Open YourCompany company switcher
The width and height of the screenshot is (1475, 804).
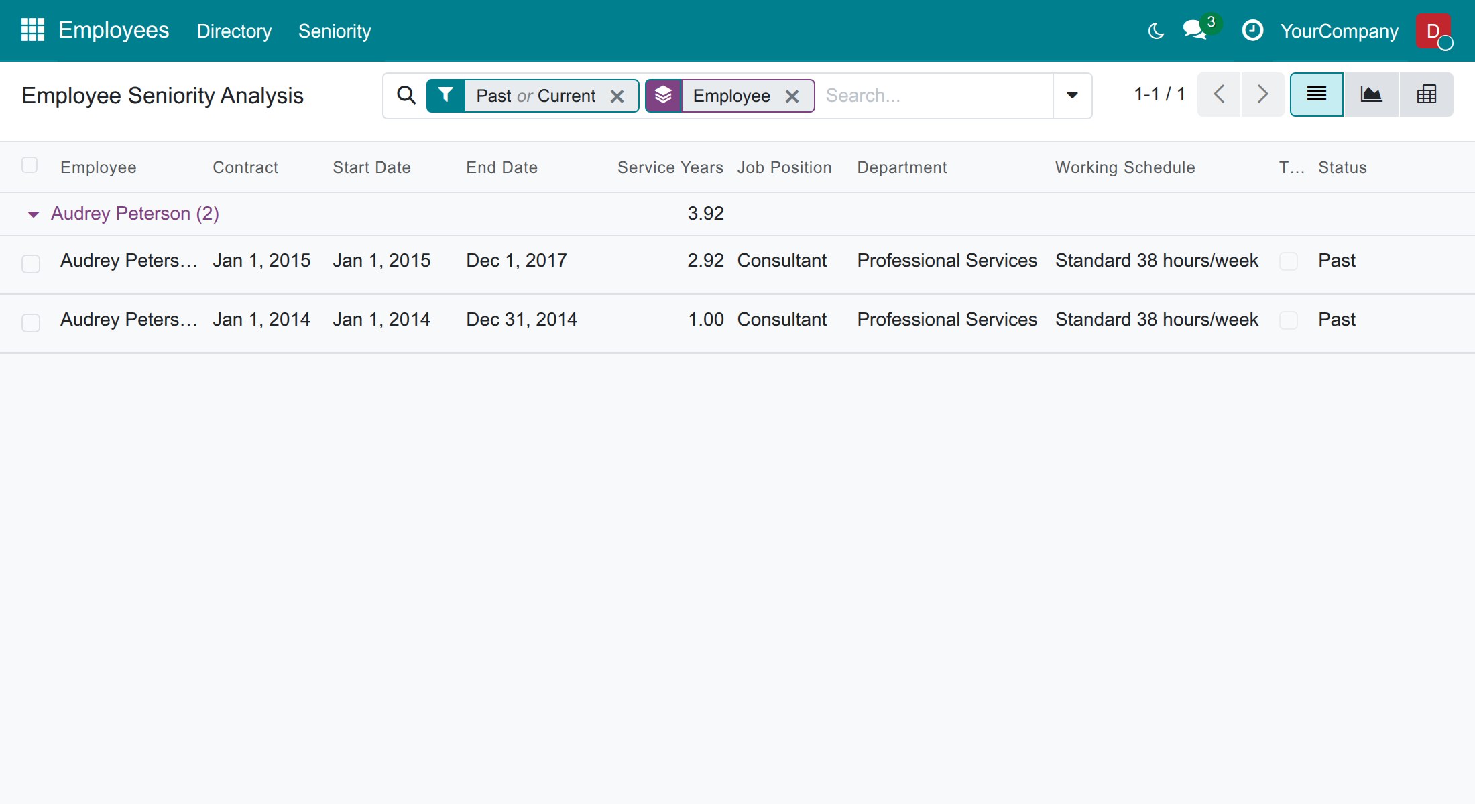1339,31
